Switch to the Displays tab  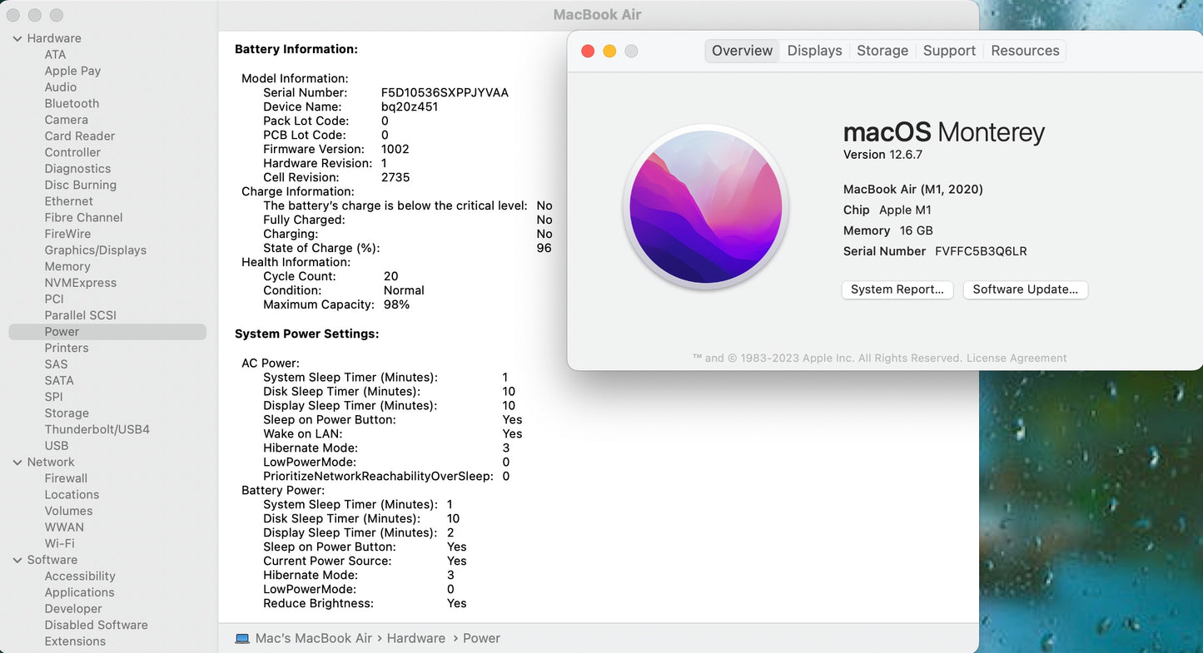pyautogui.click(x=814, y=51)
